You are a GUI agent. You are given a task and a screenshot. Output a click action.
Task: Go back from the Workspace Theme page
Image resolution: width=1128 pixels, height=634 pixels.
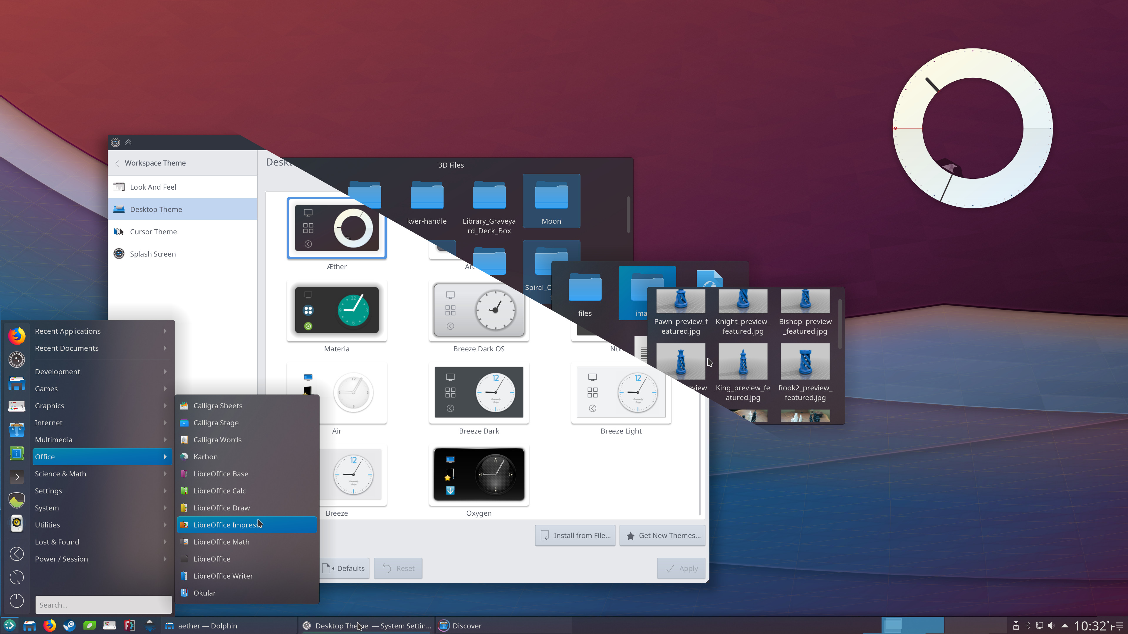[x=117, y=163]
